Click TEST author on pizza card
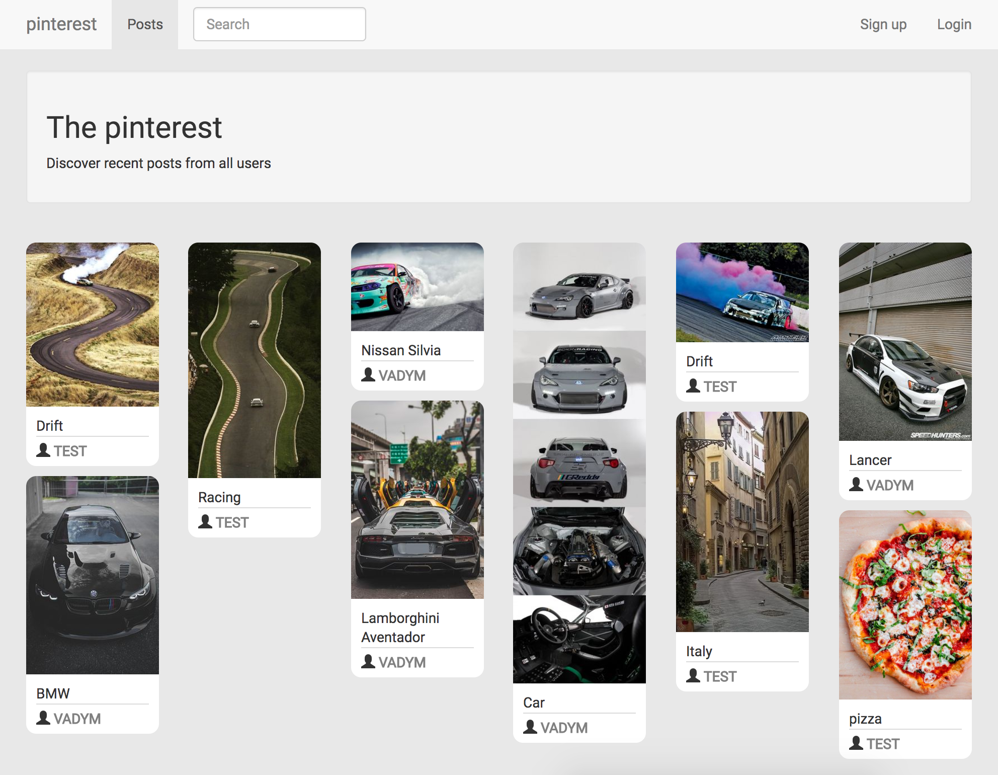Viewport: 998px width, 775px height. [x=883, y=744]
